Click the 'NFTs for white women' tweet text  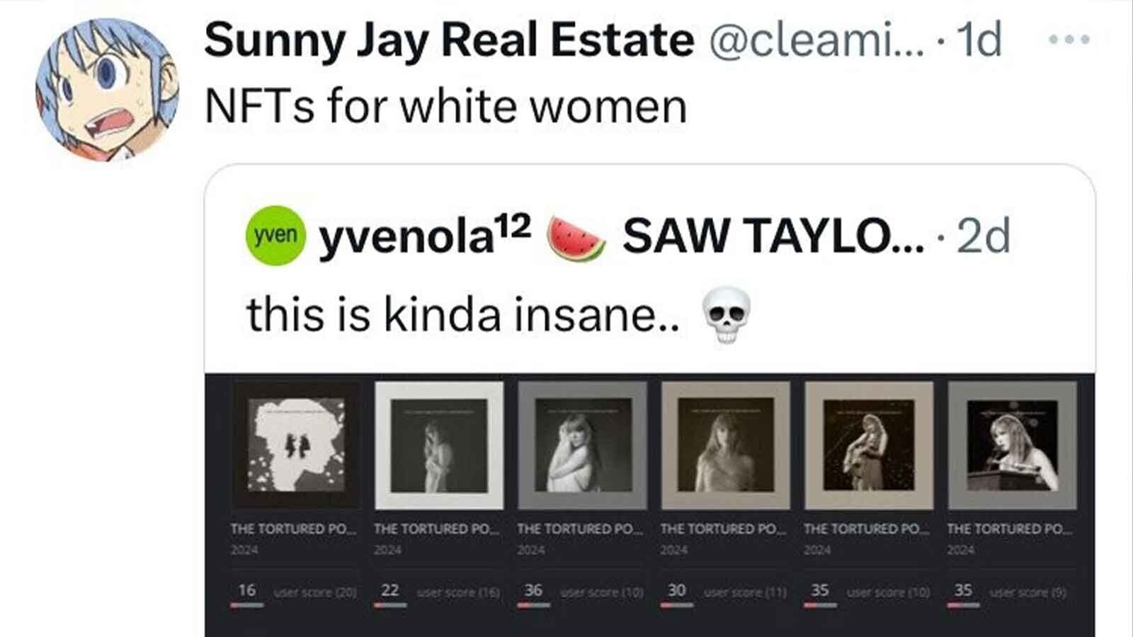coord(446,107)
